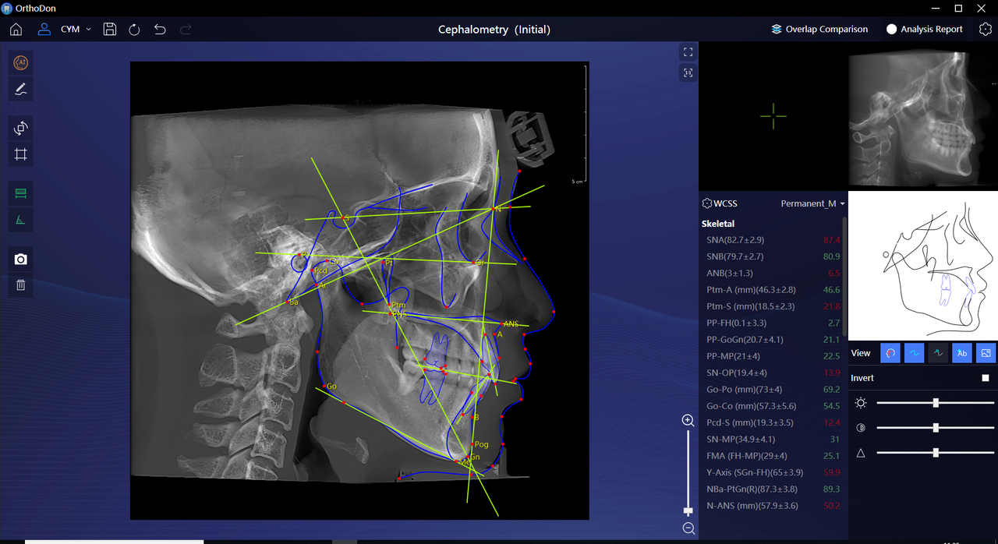Viewport: 998px width, 544px height.
Task: Enter fullscreen view of the radiograph
Action: [x=688, y=52]
